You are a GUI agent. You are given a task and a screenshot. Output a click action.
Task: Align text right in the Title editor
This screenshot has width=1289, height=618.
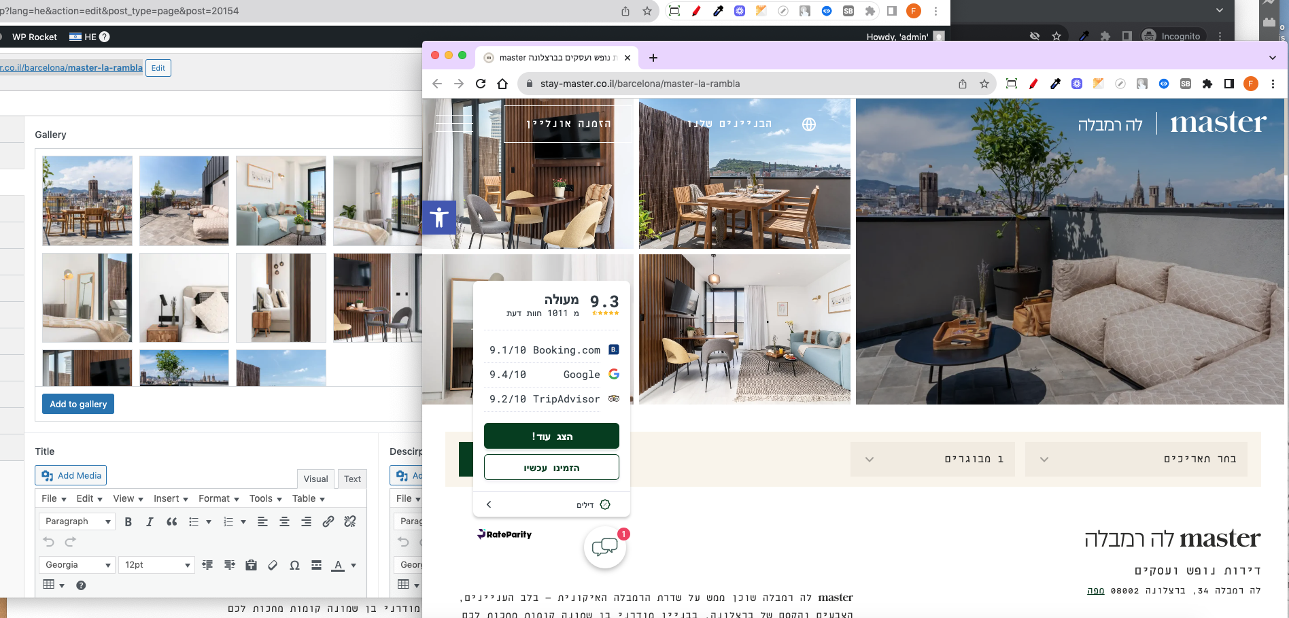click(307, 521)
